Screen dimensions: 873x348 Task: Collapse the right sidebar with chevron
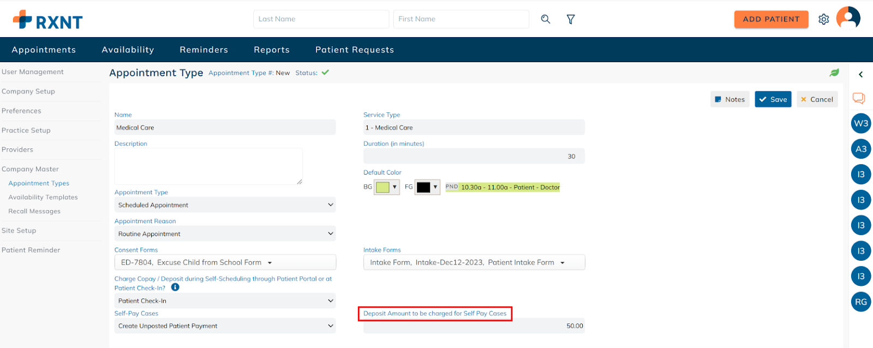click(860, 75)
